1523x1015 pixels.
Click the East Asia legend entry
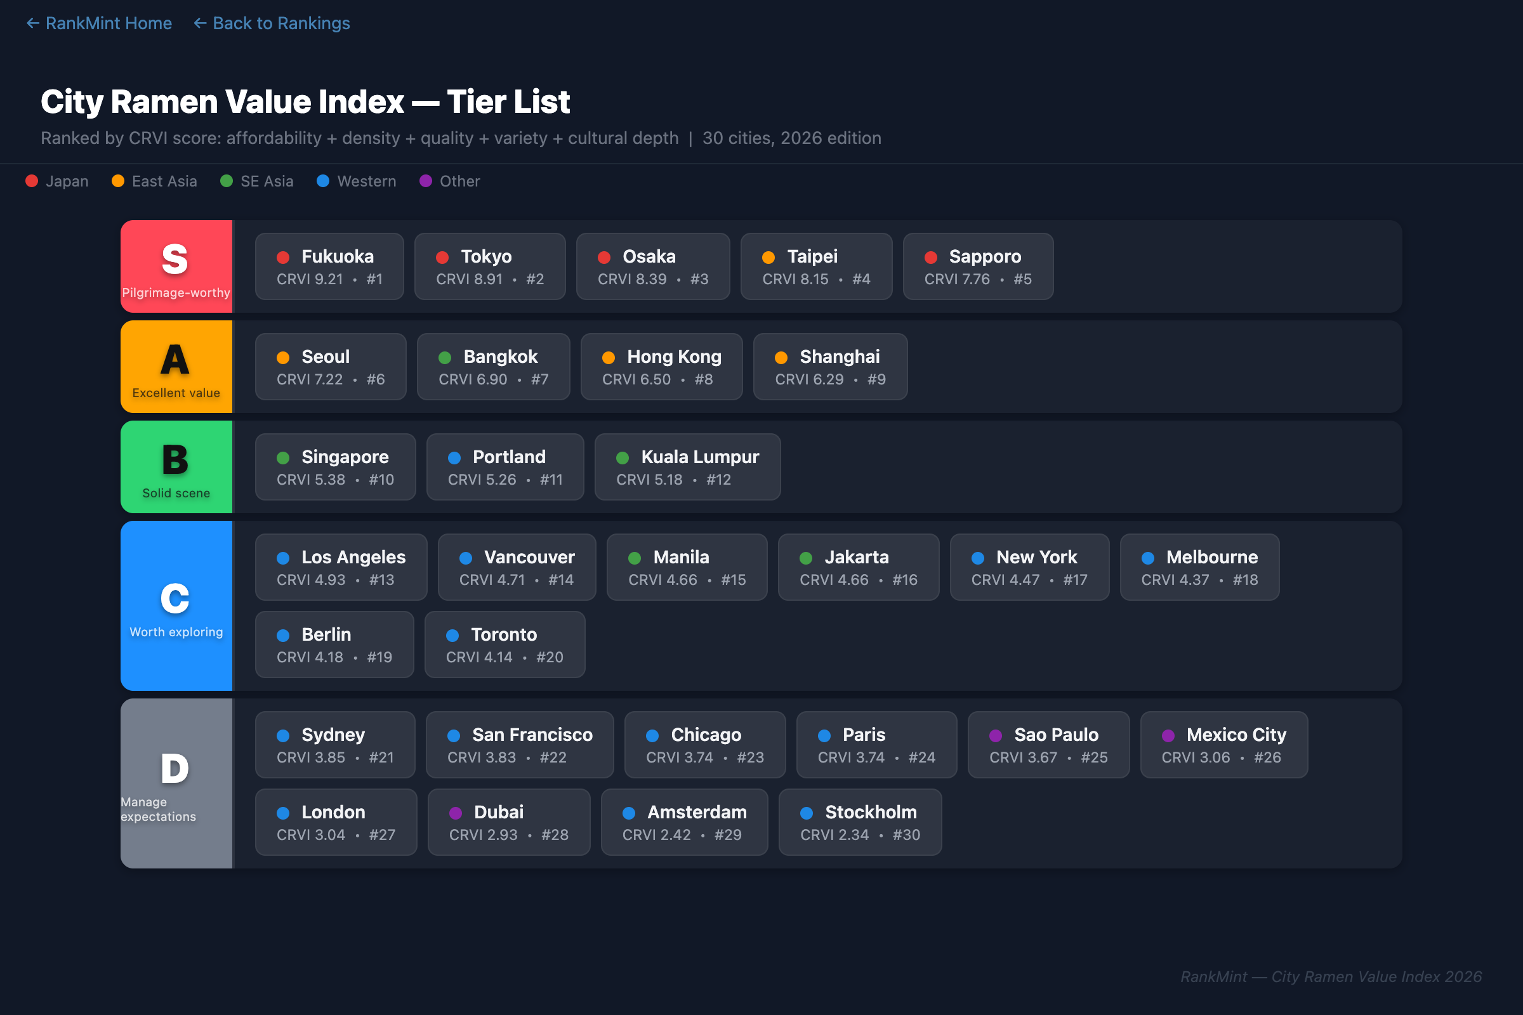[154, 181]
